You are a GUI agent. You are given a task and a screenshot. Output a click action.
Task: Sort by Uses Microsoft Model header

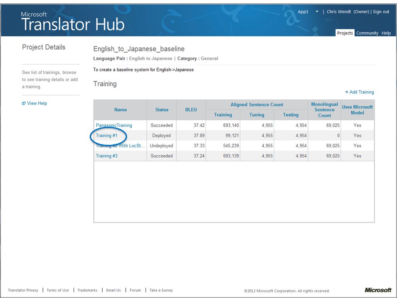(357, 110)
